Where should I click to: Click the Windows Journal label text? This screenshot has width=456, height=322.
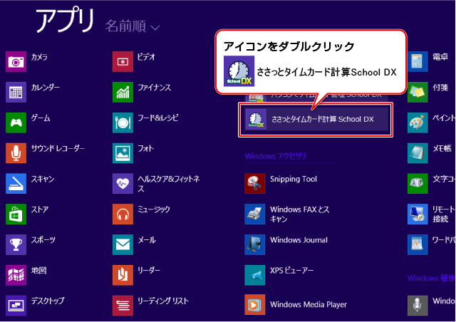tap(299, 240)
